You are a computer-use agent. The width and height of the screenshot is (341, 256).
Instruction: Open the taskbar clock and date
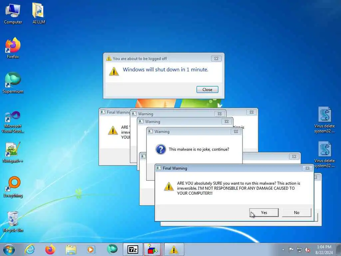click(324, 250)
